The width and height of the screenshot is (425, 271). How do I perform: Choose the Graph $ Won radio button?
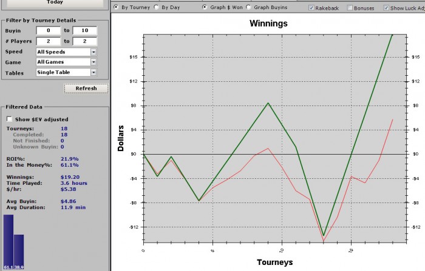[205, 7]
